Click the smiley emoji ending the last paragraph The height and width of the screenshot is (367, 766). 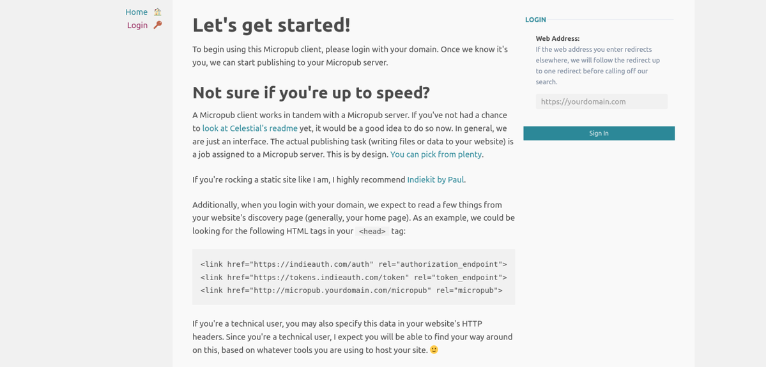tap(434, 350)
